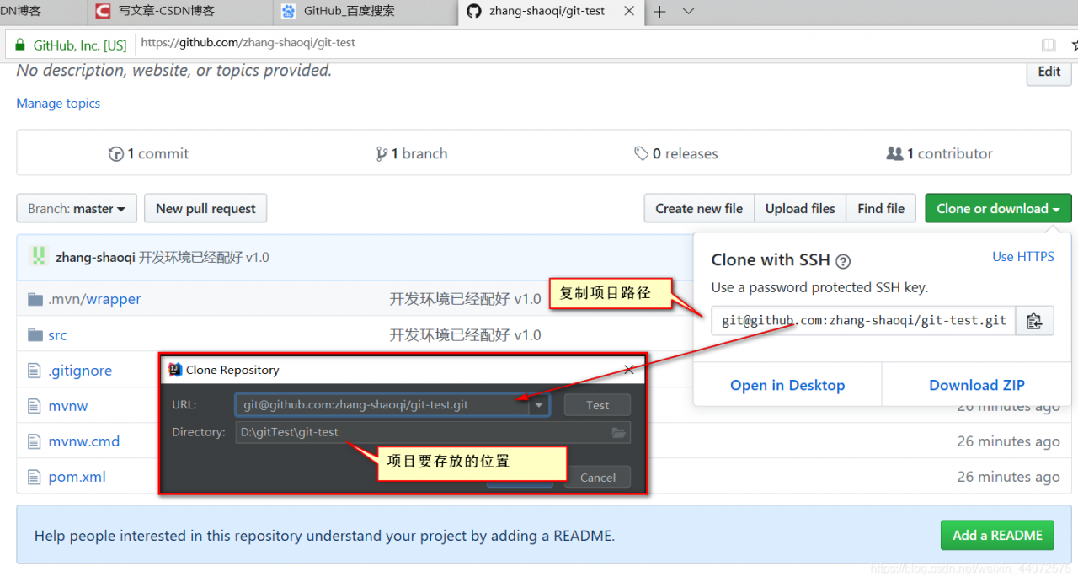Click the browser address bar URL
The height and width of the screenshot is (582, 1078).
[248, 43]
